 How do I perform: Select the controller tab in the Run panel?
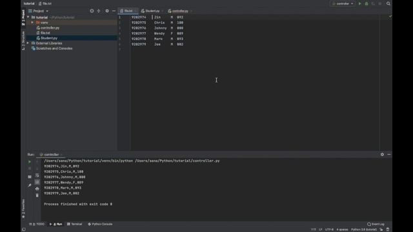coord(51,155)
